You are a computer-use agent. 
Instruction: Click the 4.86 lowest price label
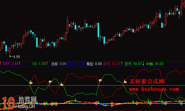pyautogui.click(x=17, y=57)
